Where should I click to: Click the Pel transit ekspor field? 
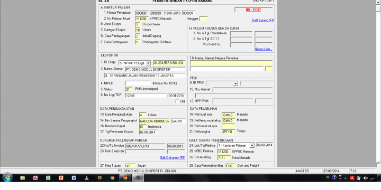click(x=229, y=126)
